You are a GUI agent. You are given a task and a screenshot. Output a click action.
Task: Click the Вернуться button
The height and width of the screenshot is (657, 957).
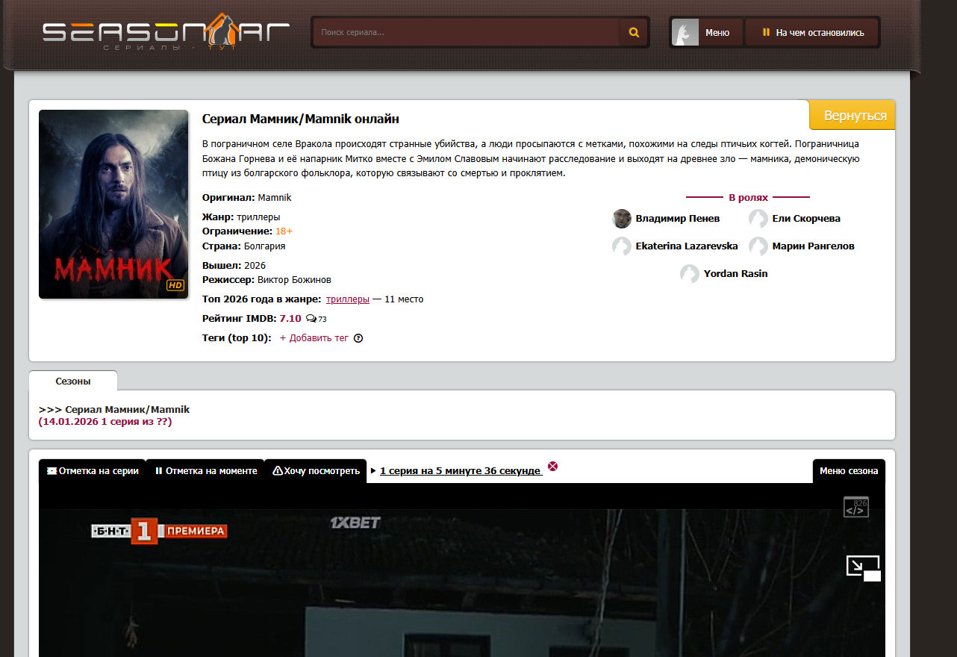pyautogui.click(x=852, y=116)
